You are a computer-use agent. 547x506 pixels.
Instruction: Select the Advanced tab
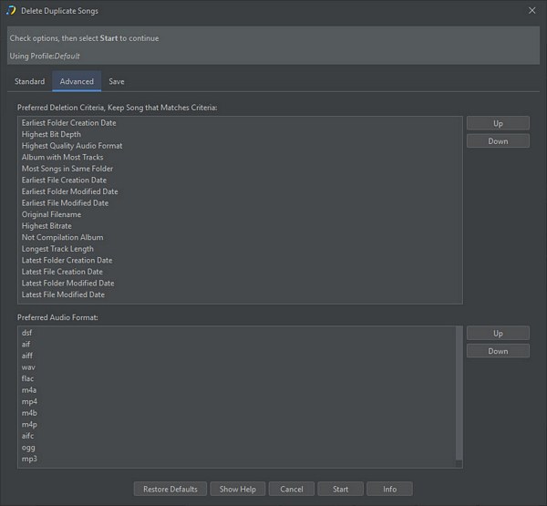(x=77, y=81)
